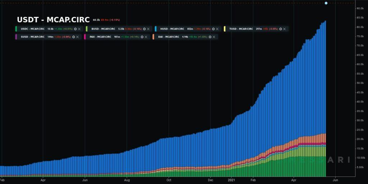
Task: Open settings gear for USDC series
Action: [75, 29]
